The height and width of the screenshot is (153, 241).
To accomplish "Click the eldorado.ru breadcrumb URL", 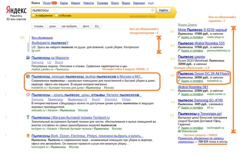I will (39, 110).
